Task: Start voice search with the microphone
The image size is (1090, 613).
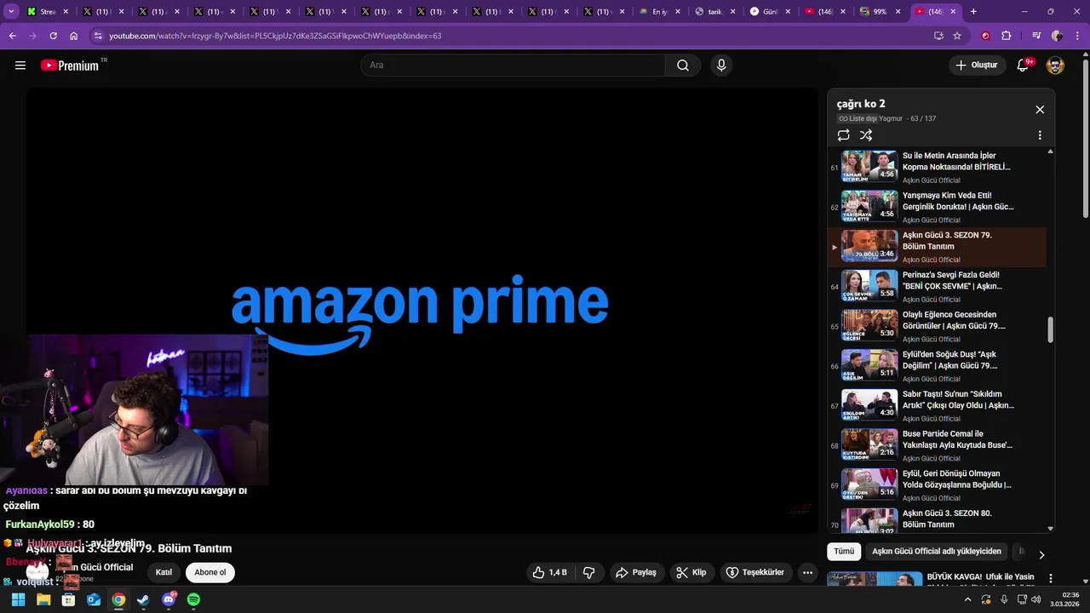Action: click(x=721, y=66)
